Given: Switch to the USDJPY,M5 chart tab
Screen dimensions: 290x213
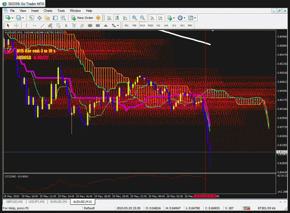Looking at the screenshot, I should (37, 202).
